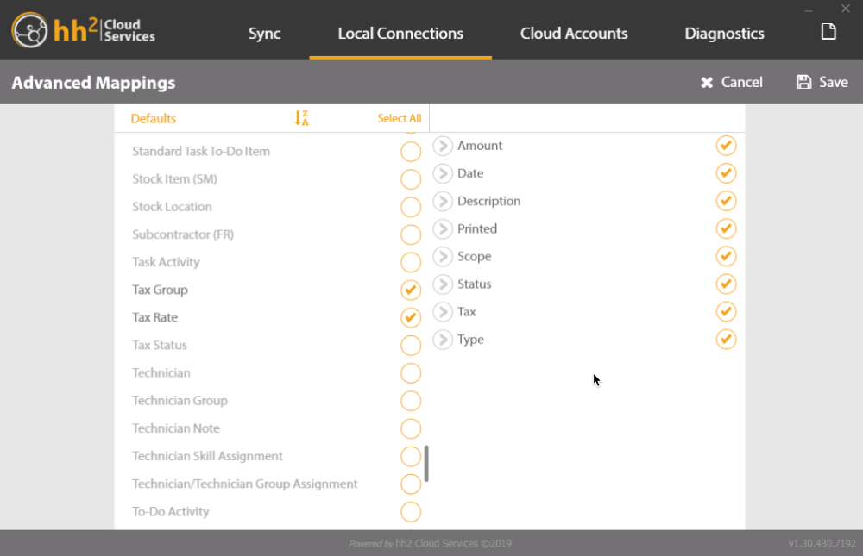The height and width of the screenshot is (556, 863).
Task: Switch to the Sync tab
Action: point(264,33)
